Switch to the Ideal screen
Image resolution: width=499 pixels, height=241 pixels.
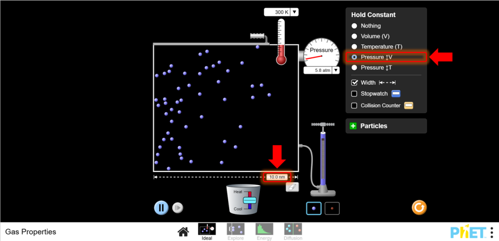tap(207, 231)
